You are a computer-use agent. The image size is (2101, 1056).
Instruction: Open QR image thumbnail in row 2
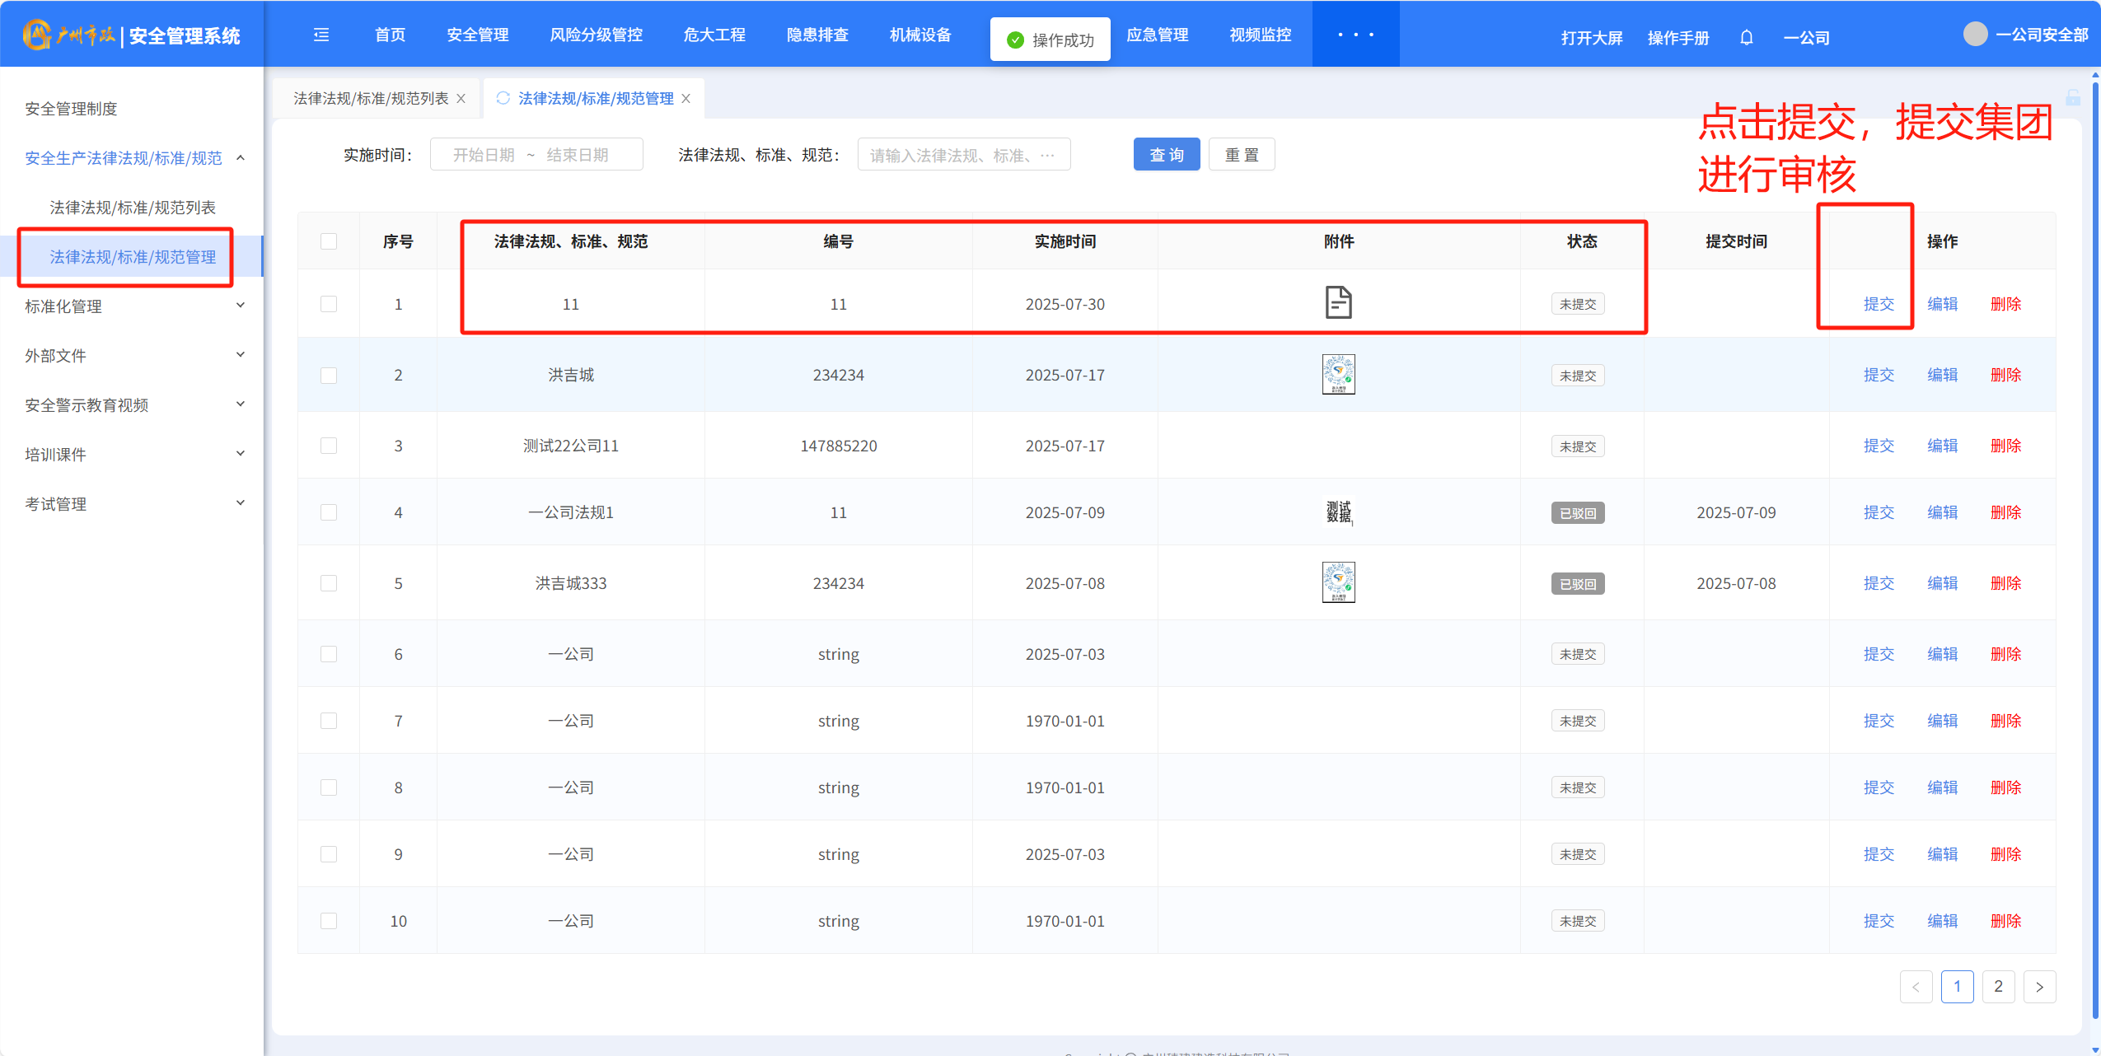coord(1338,375)
